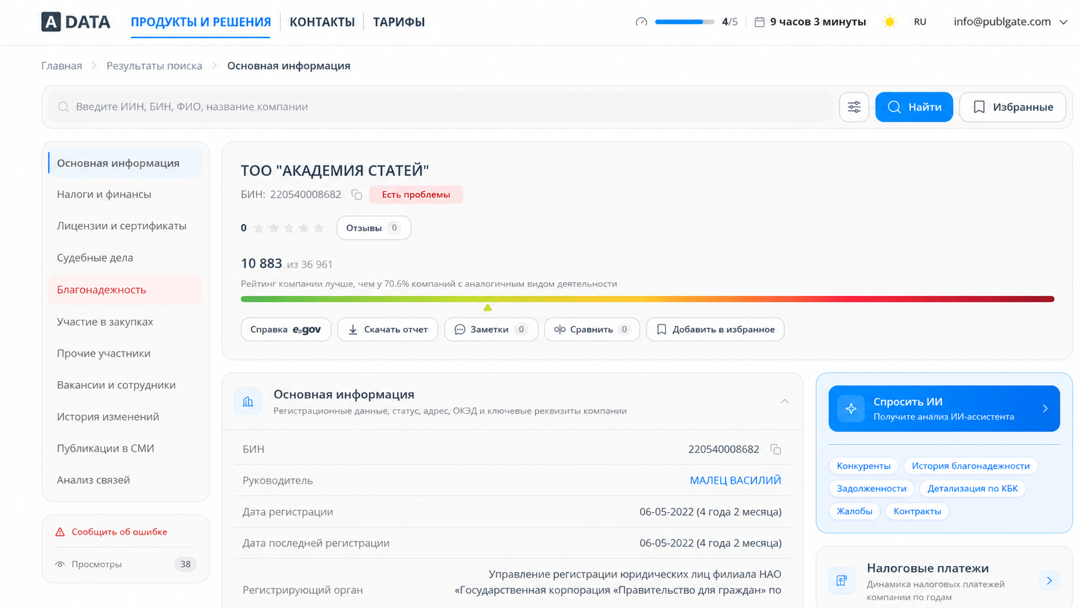The width and height of the screenshot is (1081, 608).
Task: Open the КОНТАКТЫ menu item
Action: 322,22
